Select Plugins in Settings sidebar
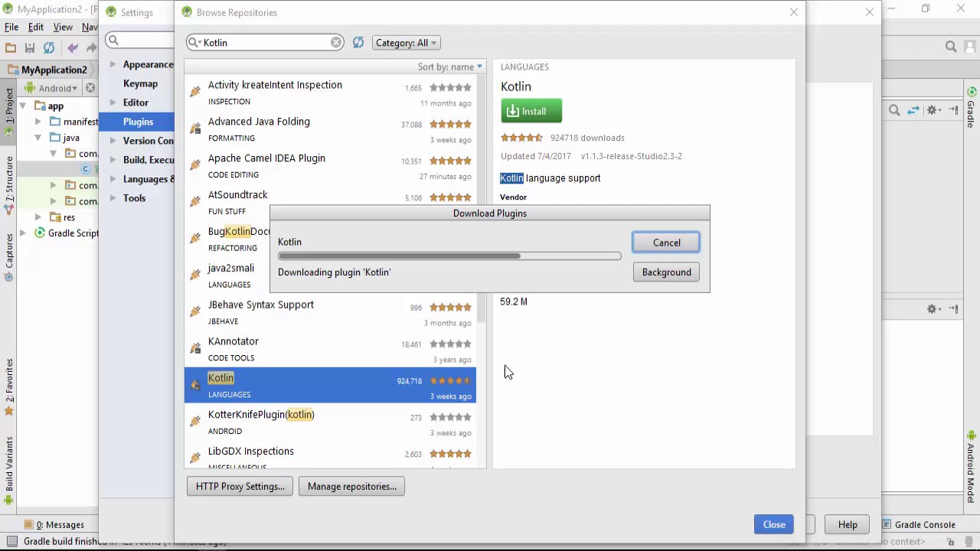Viewport: 980px width, 551px height. click(x=138, y=122)
